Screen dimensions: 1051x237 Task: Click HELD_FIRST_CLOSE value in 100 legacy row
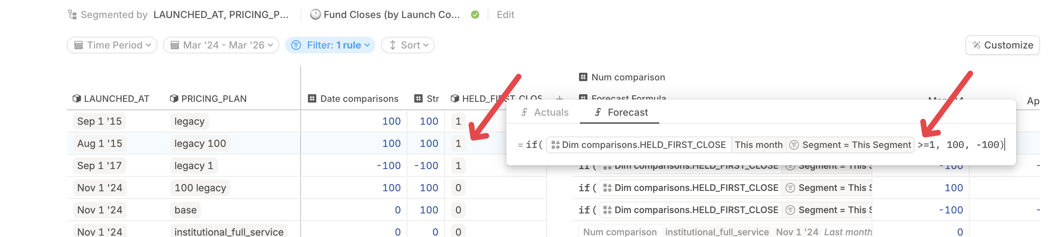458,188
